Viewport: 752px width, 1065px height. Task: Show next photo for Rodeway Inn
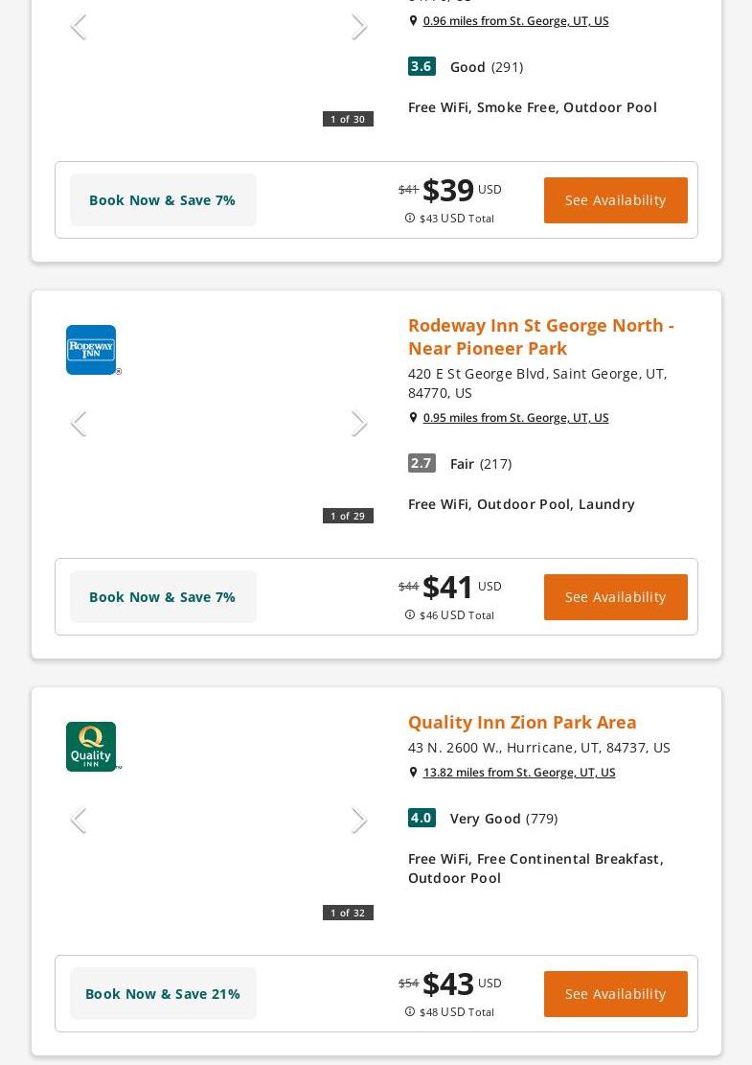pos(359,424)
